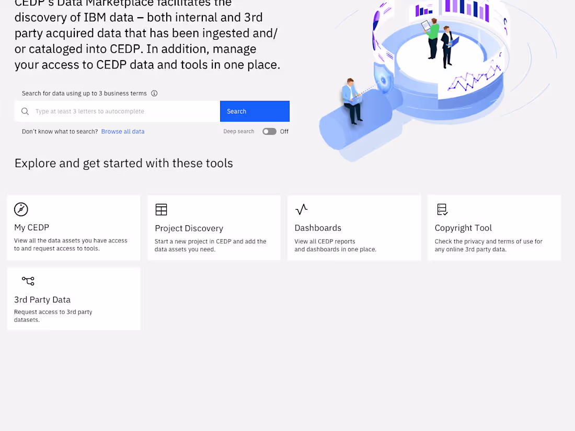
Task: Enable the Deep search toggle
Action: pyautogui.click(x=269, y=132)
